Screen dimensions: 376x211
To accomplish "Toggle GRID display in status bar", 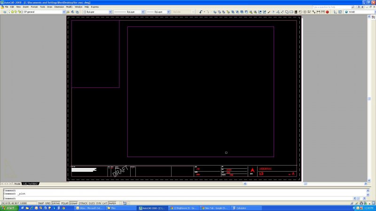I will point(48,203).
